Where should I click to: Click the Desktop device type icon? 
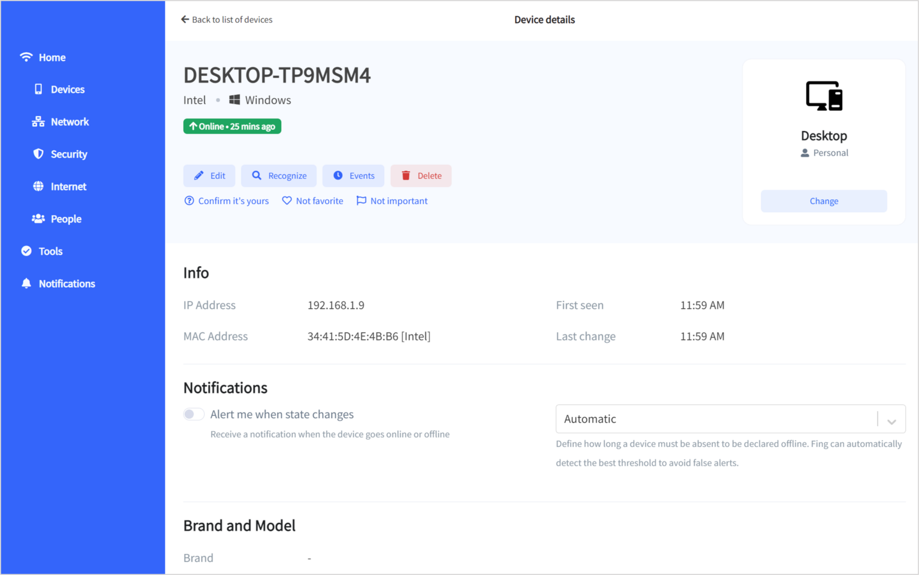[x=824, y=96]
